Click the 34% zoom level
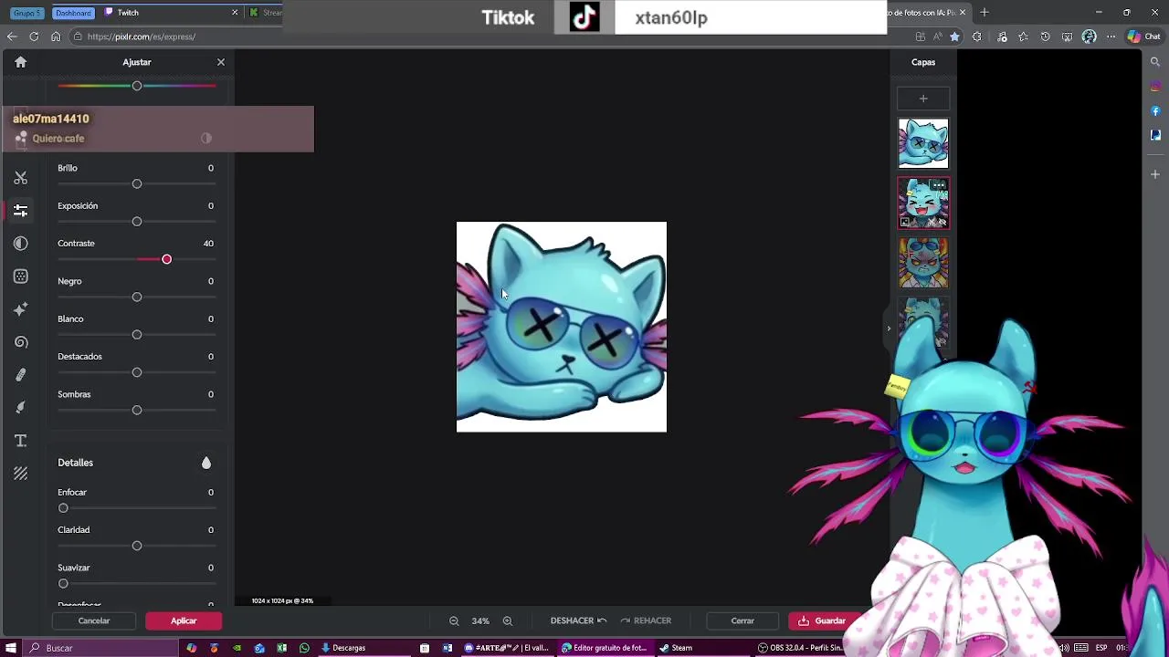 click(x=480, y=620)
